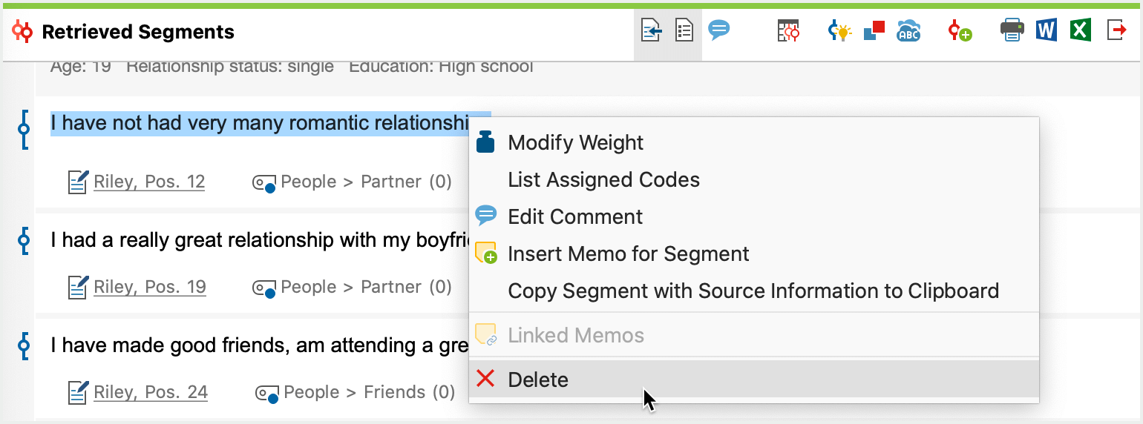Click the code with new code plus icon
Image resolution: width=1143 pixels, height=424 pixels.
click(x=960, y=31)
